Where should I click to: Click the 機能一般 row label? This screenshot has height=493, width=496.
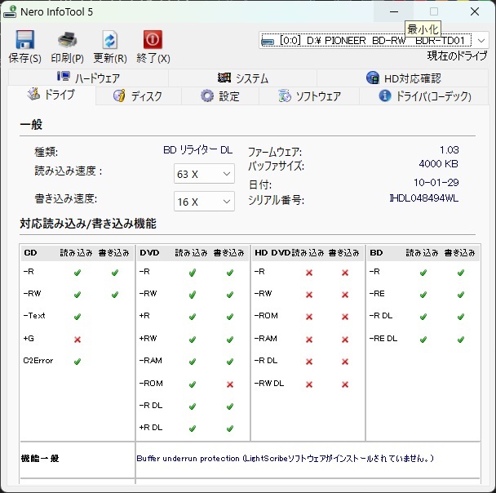[x=40, y=458]
